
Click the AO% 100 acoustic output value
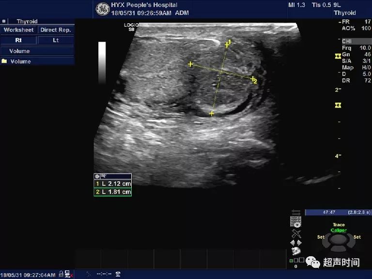(356, 28)
